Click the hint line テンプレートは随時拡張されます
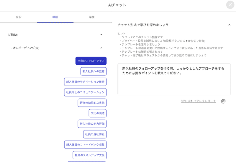The image size is (236, 162). click(x=142, y=52)
